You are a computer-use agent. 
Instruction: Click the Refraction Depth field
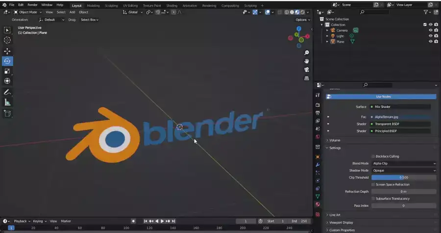pos(404,191)
